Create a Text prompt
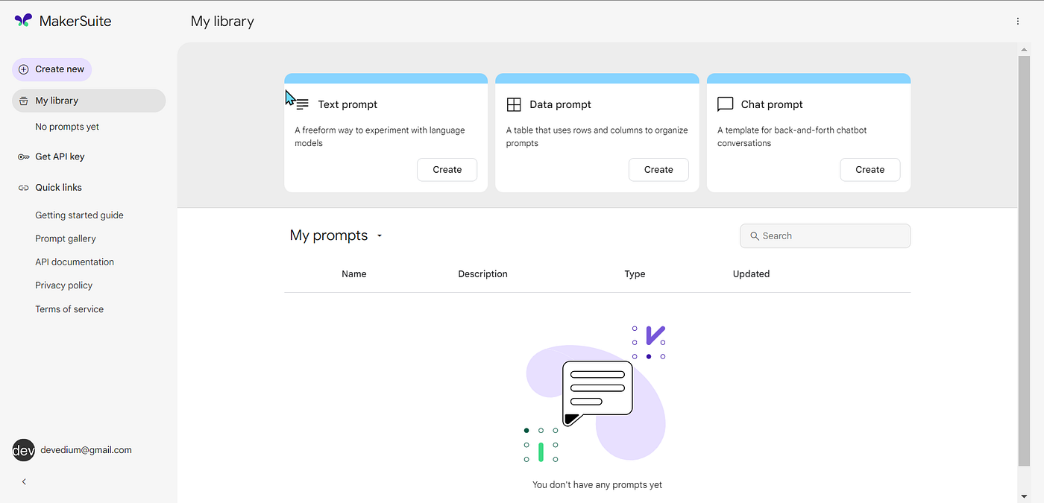Viewport: 1044px width, 503px height. tap(447, 170)
